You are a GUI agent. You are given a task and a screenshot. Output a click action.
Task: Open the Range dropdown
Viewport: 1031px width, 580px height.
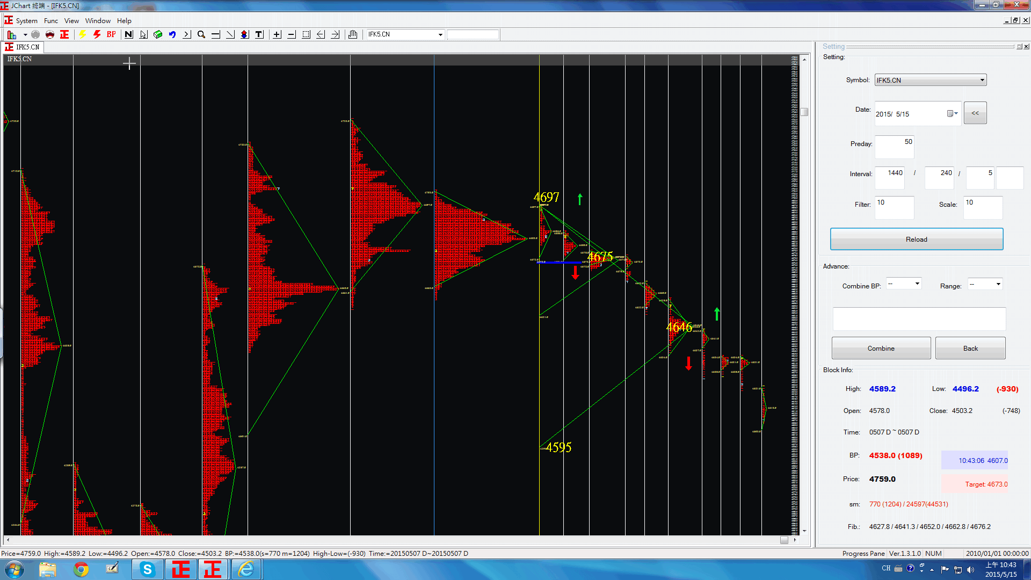point(998,284)
